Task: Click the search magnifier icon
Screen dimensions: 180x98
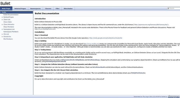Action: coord(168,9)
